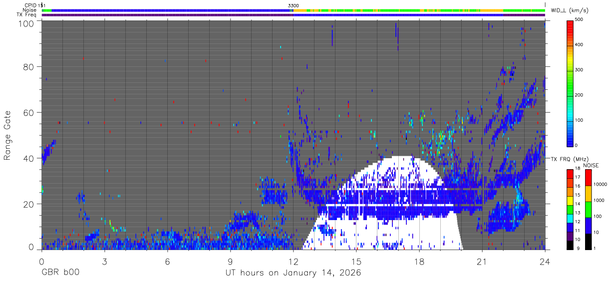The height and width of the screenshot is (283, 613).
Task: Click the CPID value 3300
Action: [294, 5]
